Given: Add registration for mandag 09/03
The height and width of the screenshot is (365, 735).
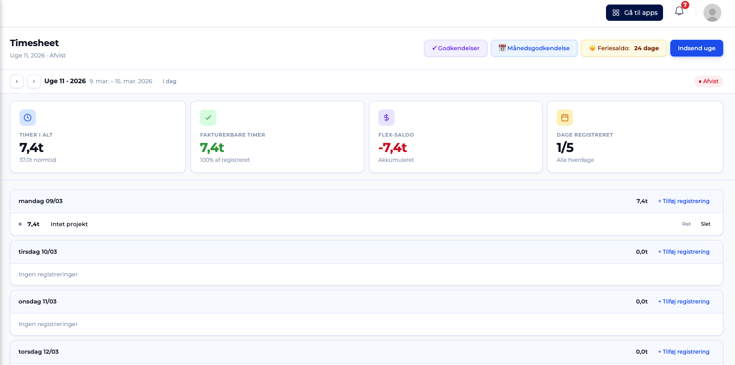Looking at the screenshot, I should coord(683,201).
